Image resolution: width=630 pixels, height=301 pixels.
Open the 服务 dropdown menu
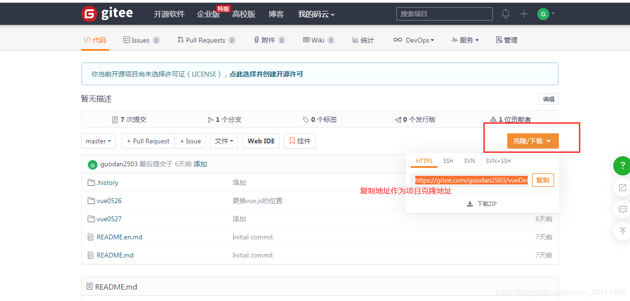click(x=465, y=40)
